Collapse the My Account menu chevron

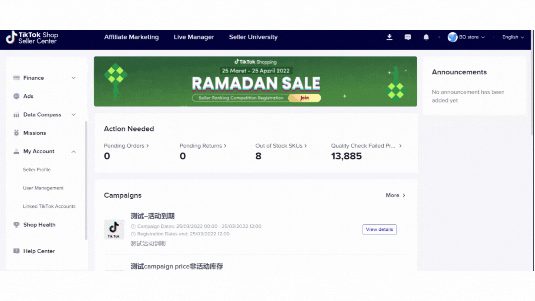click(x=74, y=152)
